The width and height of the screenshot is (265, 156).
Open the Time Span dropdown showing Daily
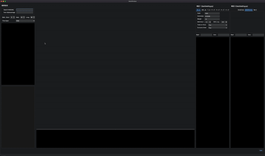25,21
